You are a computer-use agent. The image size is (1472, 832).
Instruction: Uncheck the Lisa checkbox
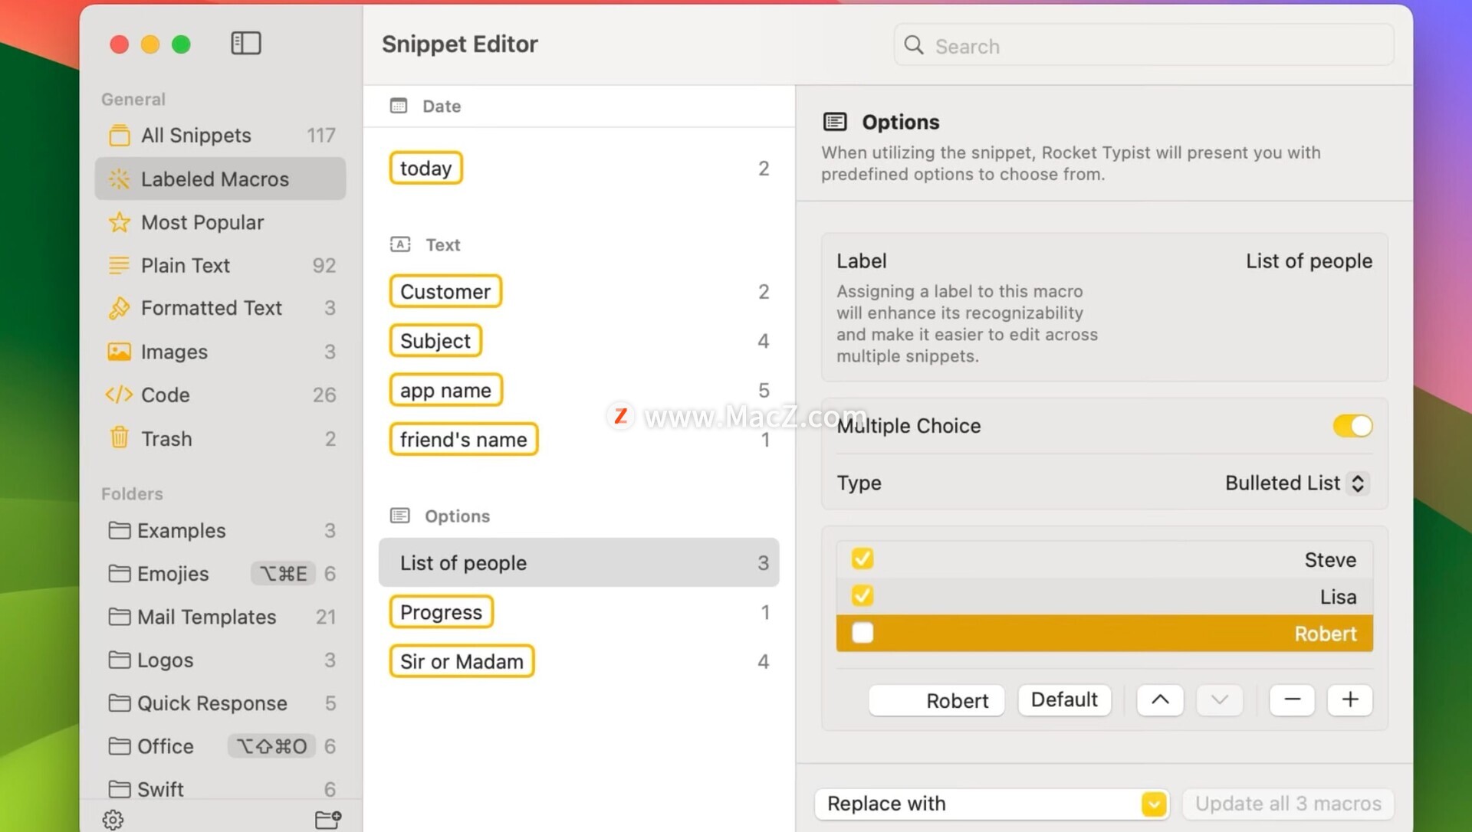[863, 595]
